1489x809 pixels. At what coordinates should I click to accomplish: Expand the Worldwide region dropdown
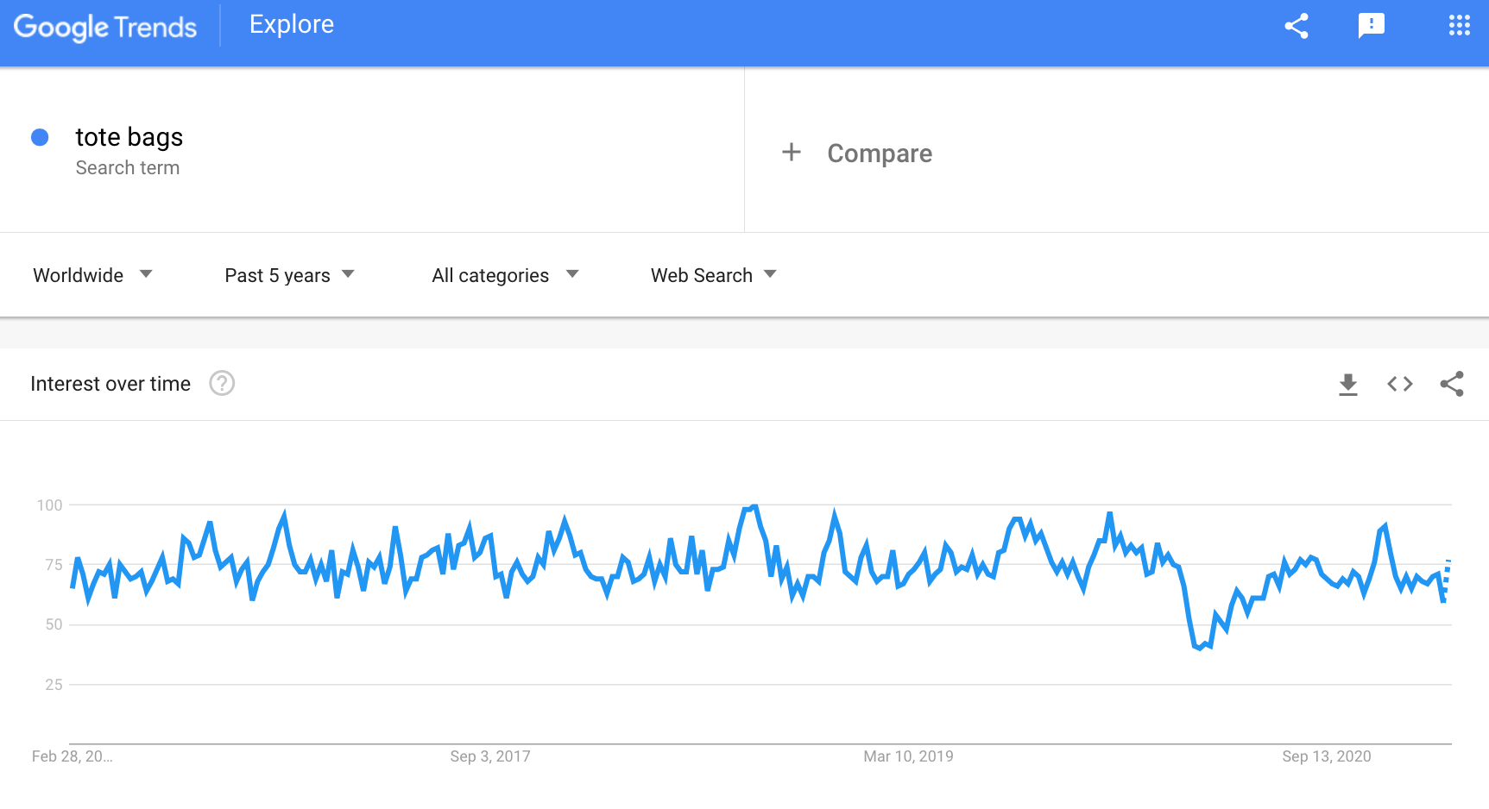click(93, 275)
